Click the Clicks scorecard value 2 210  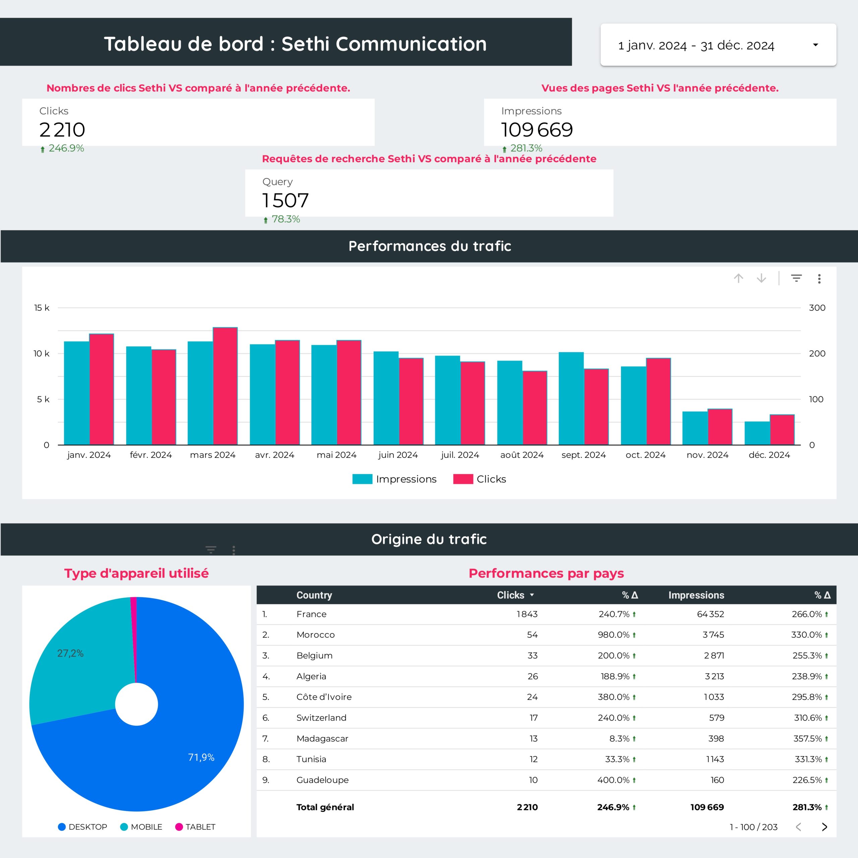point(62,130)
